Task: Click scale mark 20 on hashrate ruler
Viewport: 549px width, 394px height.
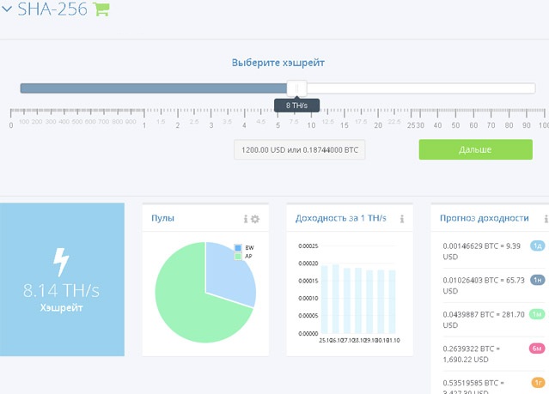Action: pos(378,125)
